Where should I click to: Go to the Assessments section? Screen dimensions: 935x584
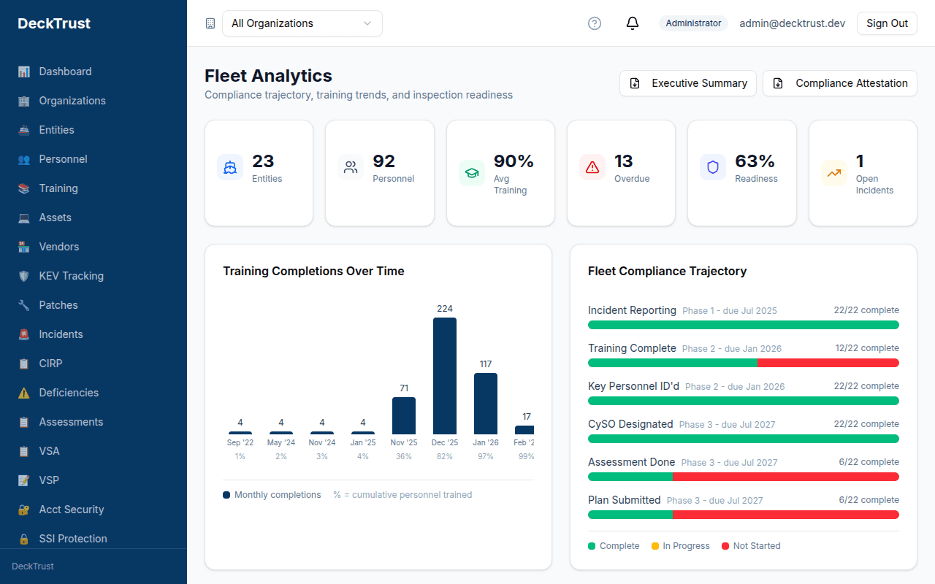(70, 421)
